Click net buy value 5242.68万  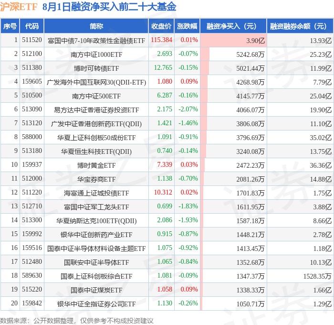click(250, 54)
